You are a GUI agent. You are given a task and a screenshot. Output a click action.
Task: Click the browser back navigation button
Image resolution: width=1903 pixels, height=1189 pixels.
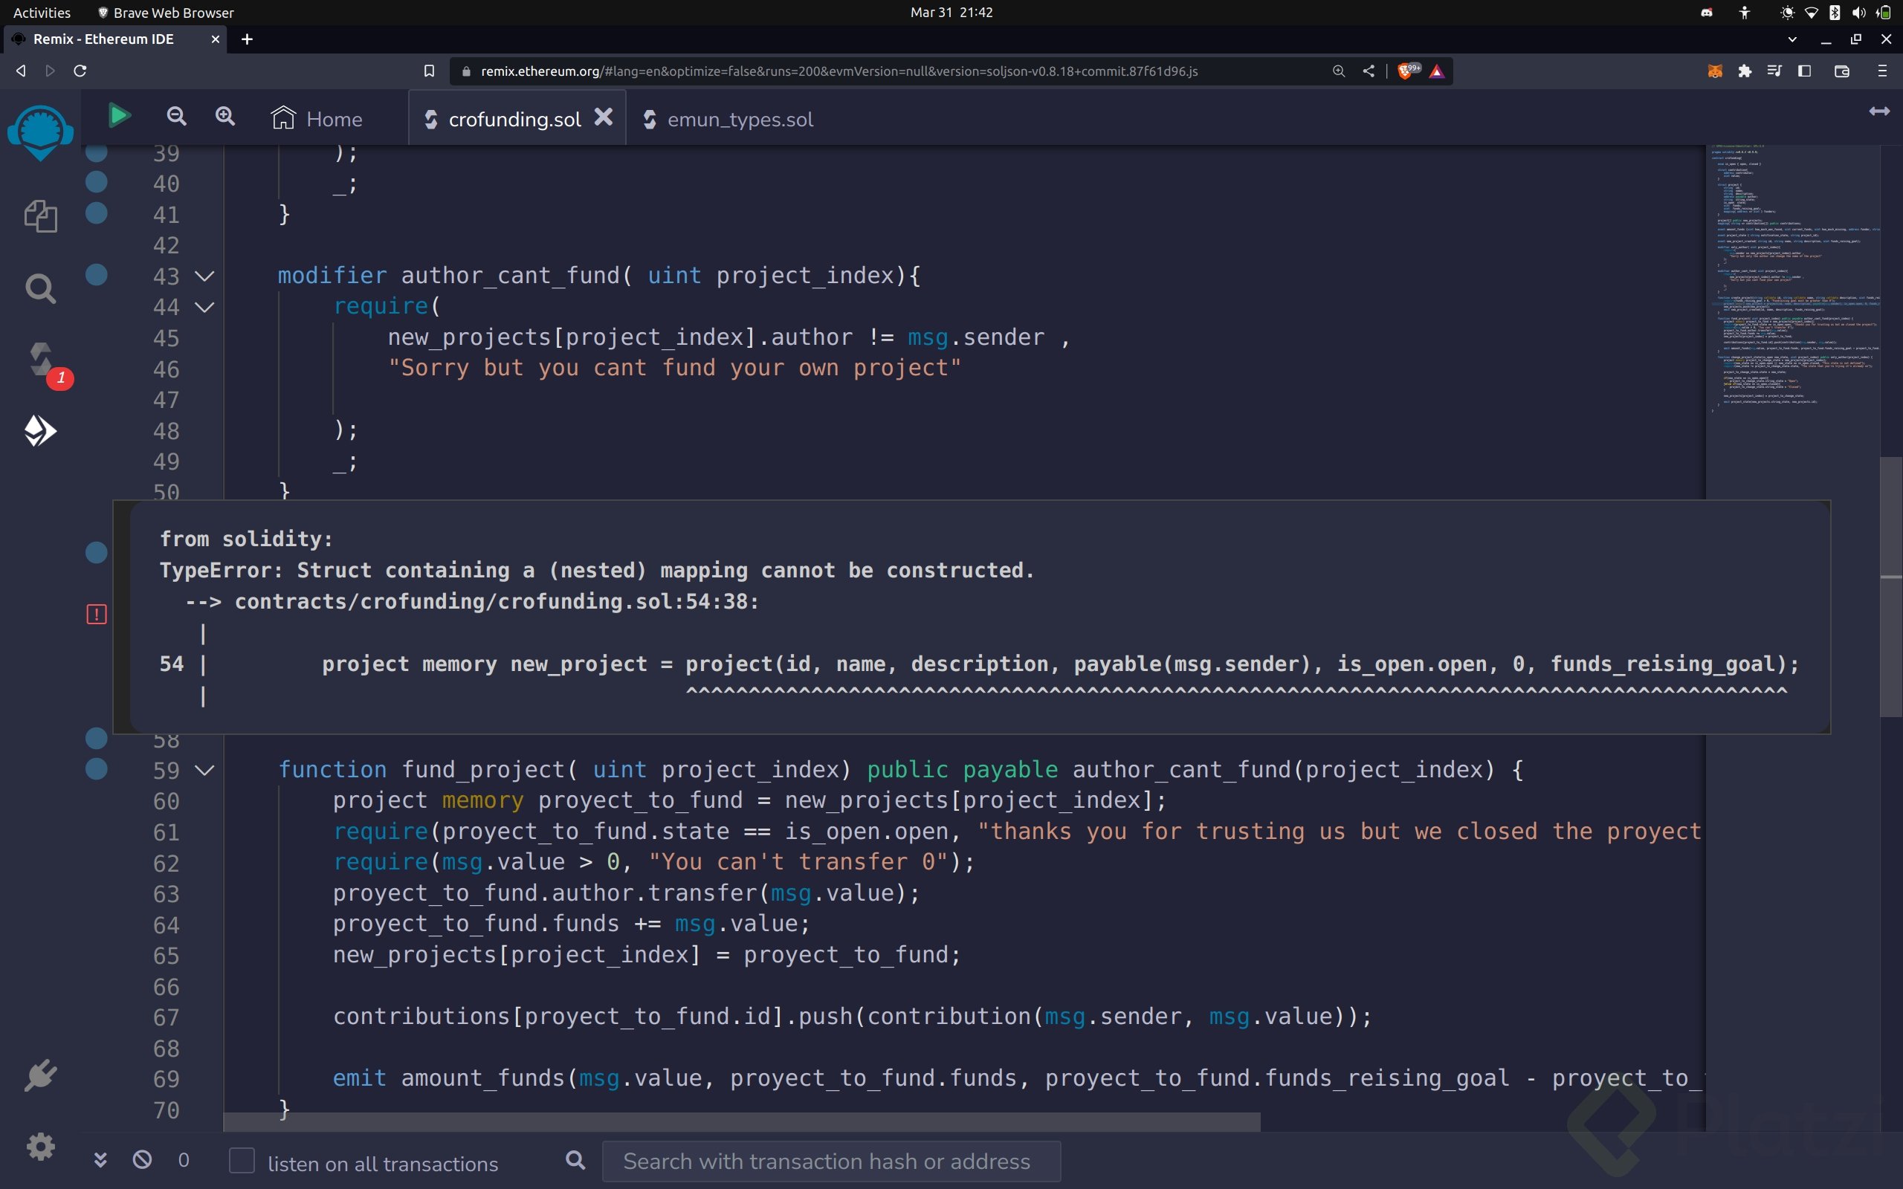click(21, 71)
